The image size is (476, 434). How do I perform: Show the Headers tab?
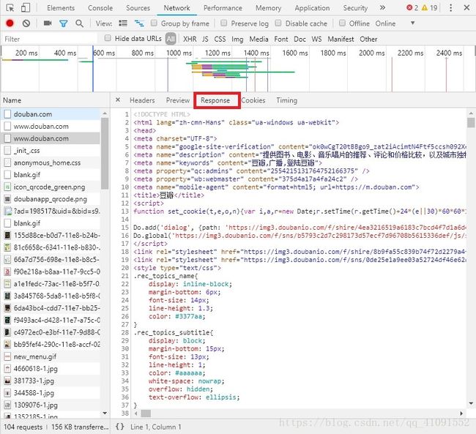pyautogui.click(x=142, y=100)
